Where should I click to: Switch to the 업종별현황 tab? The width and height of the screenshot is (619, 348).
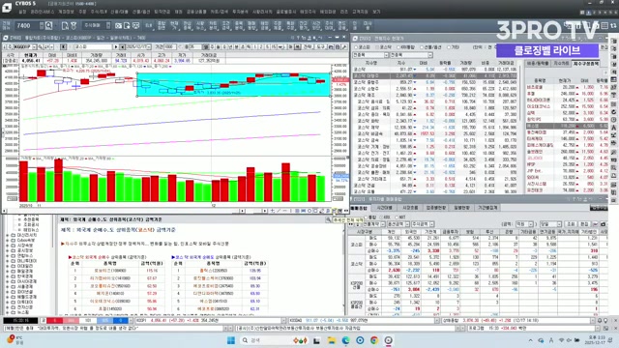[435, 208]
